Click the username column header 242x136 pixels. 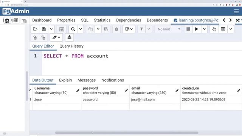(x=57, y=90)
